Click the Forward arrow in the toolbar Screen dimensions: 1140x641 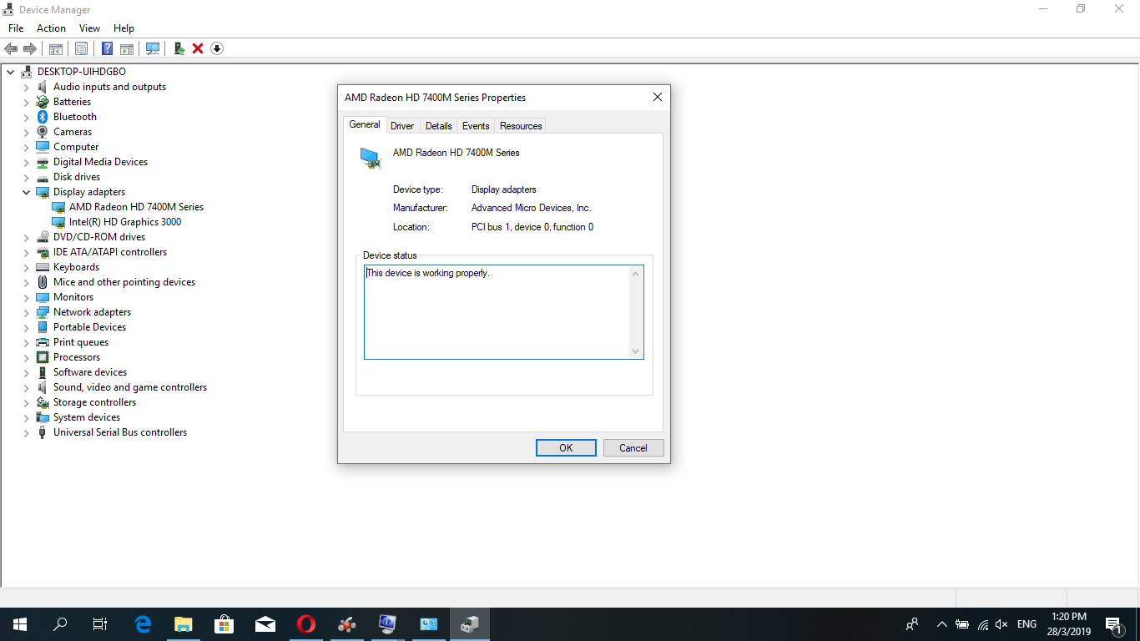(x=30, y=48)
